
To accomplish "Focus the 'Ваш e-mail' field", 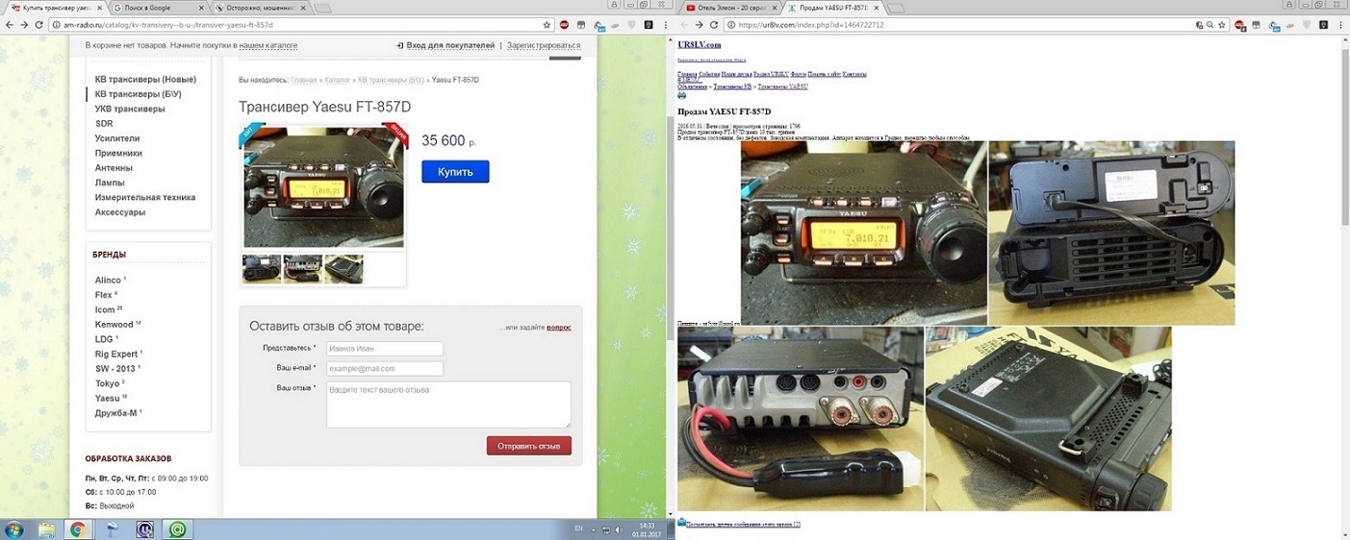I will (384, 368).
